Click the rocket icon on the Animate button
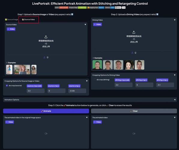Viewport: 179px width, 150px height. point(42,111)
